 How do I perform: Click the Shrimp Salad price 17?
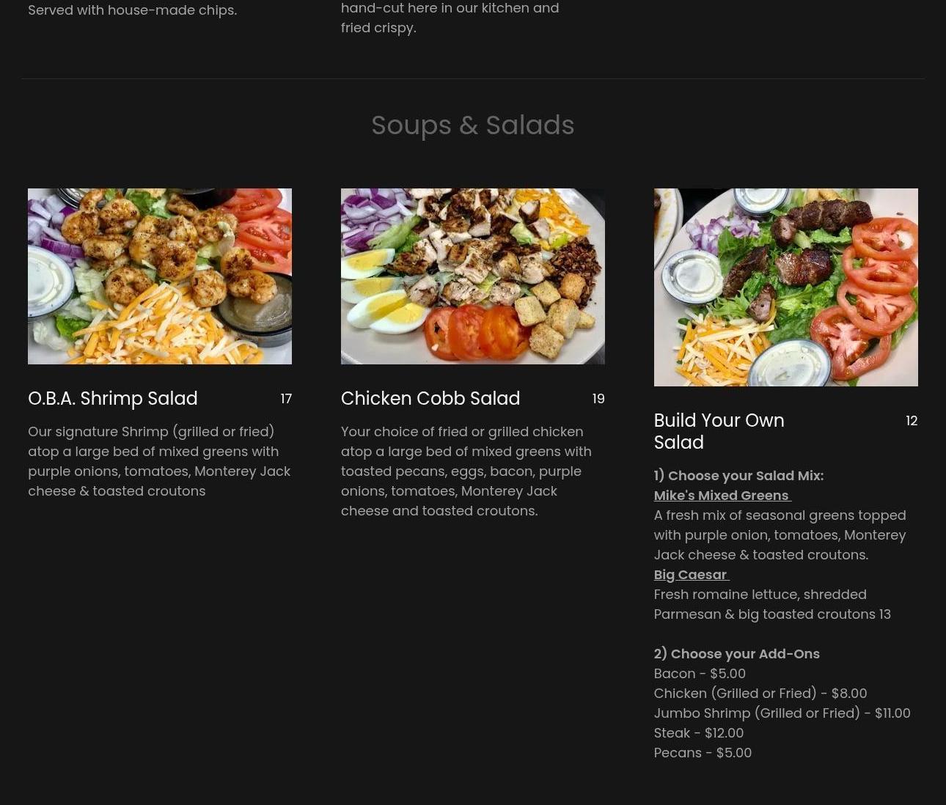tap(286, 399)
